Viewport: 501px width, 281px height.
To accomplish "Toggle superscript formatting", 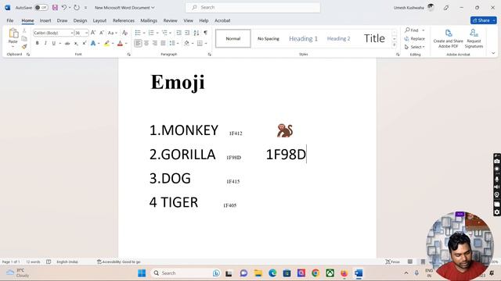I will click(x=85, y=43).
